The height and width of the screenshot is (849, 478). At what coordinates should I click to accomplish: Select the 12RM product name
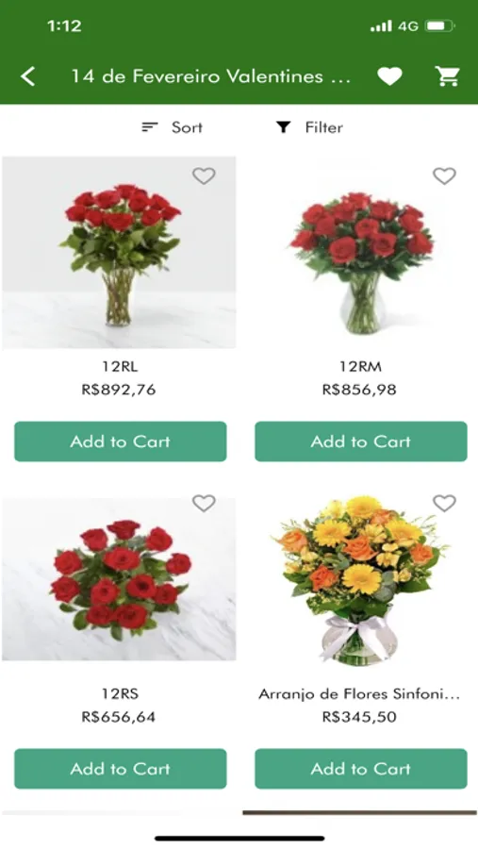pos(360,367)
